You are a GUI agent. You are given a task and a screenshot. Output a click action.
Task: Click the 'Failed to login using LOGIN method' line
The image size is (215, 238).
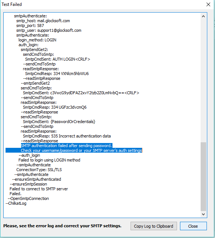tap(49, 160)
